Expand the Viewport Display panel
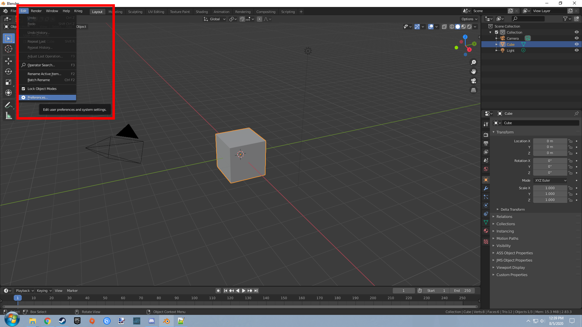The width and height of the screenshot is (582, 327). point(510,268)
